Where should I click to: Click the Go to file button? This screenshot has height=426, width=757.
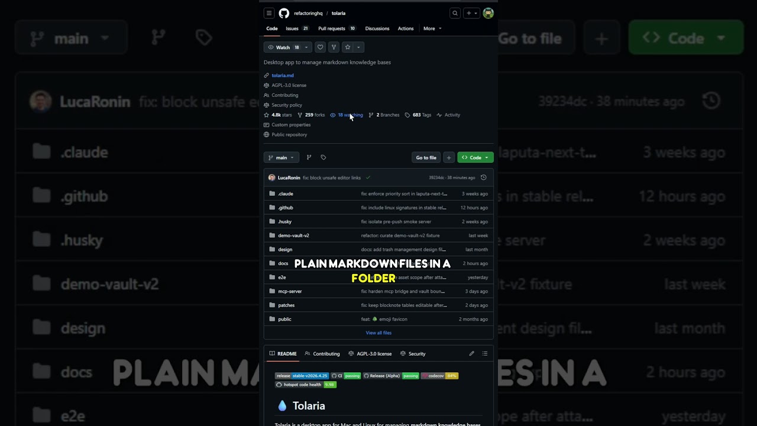click(426, 157)
